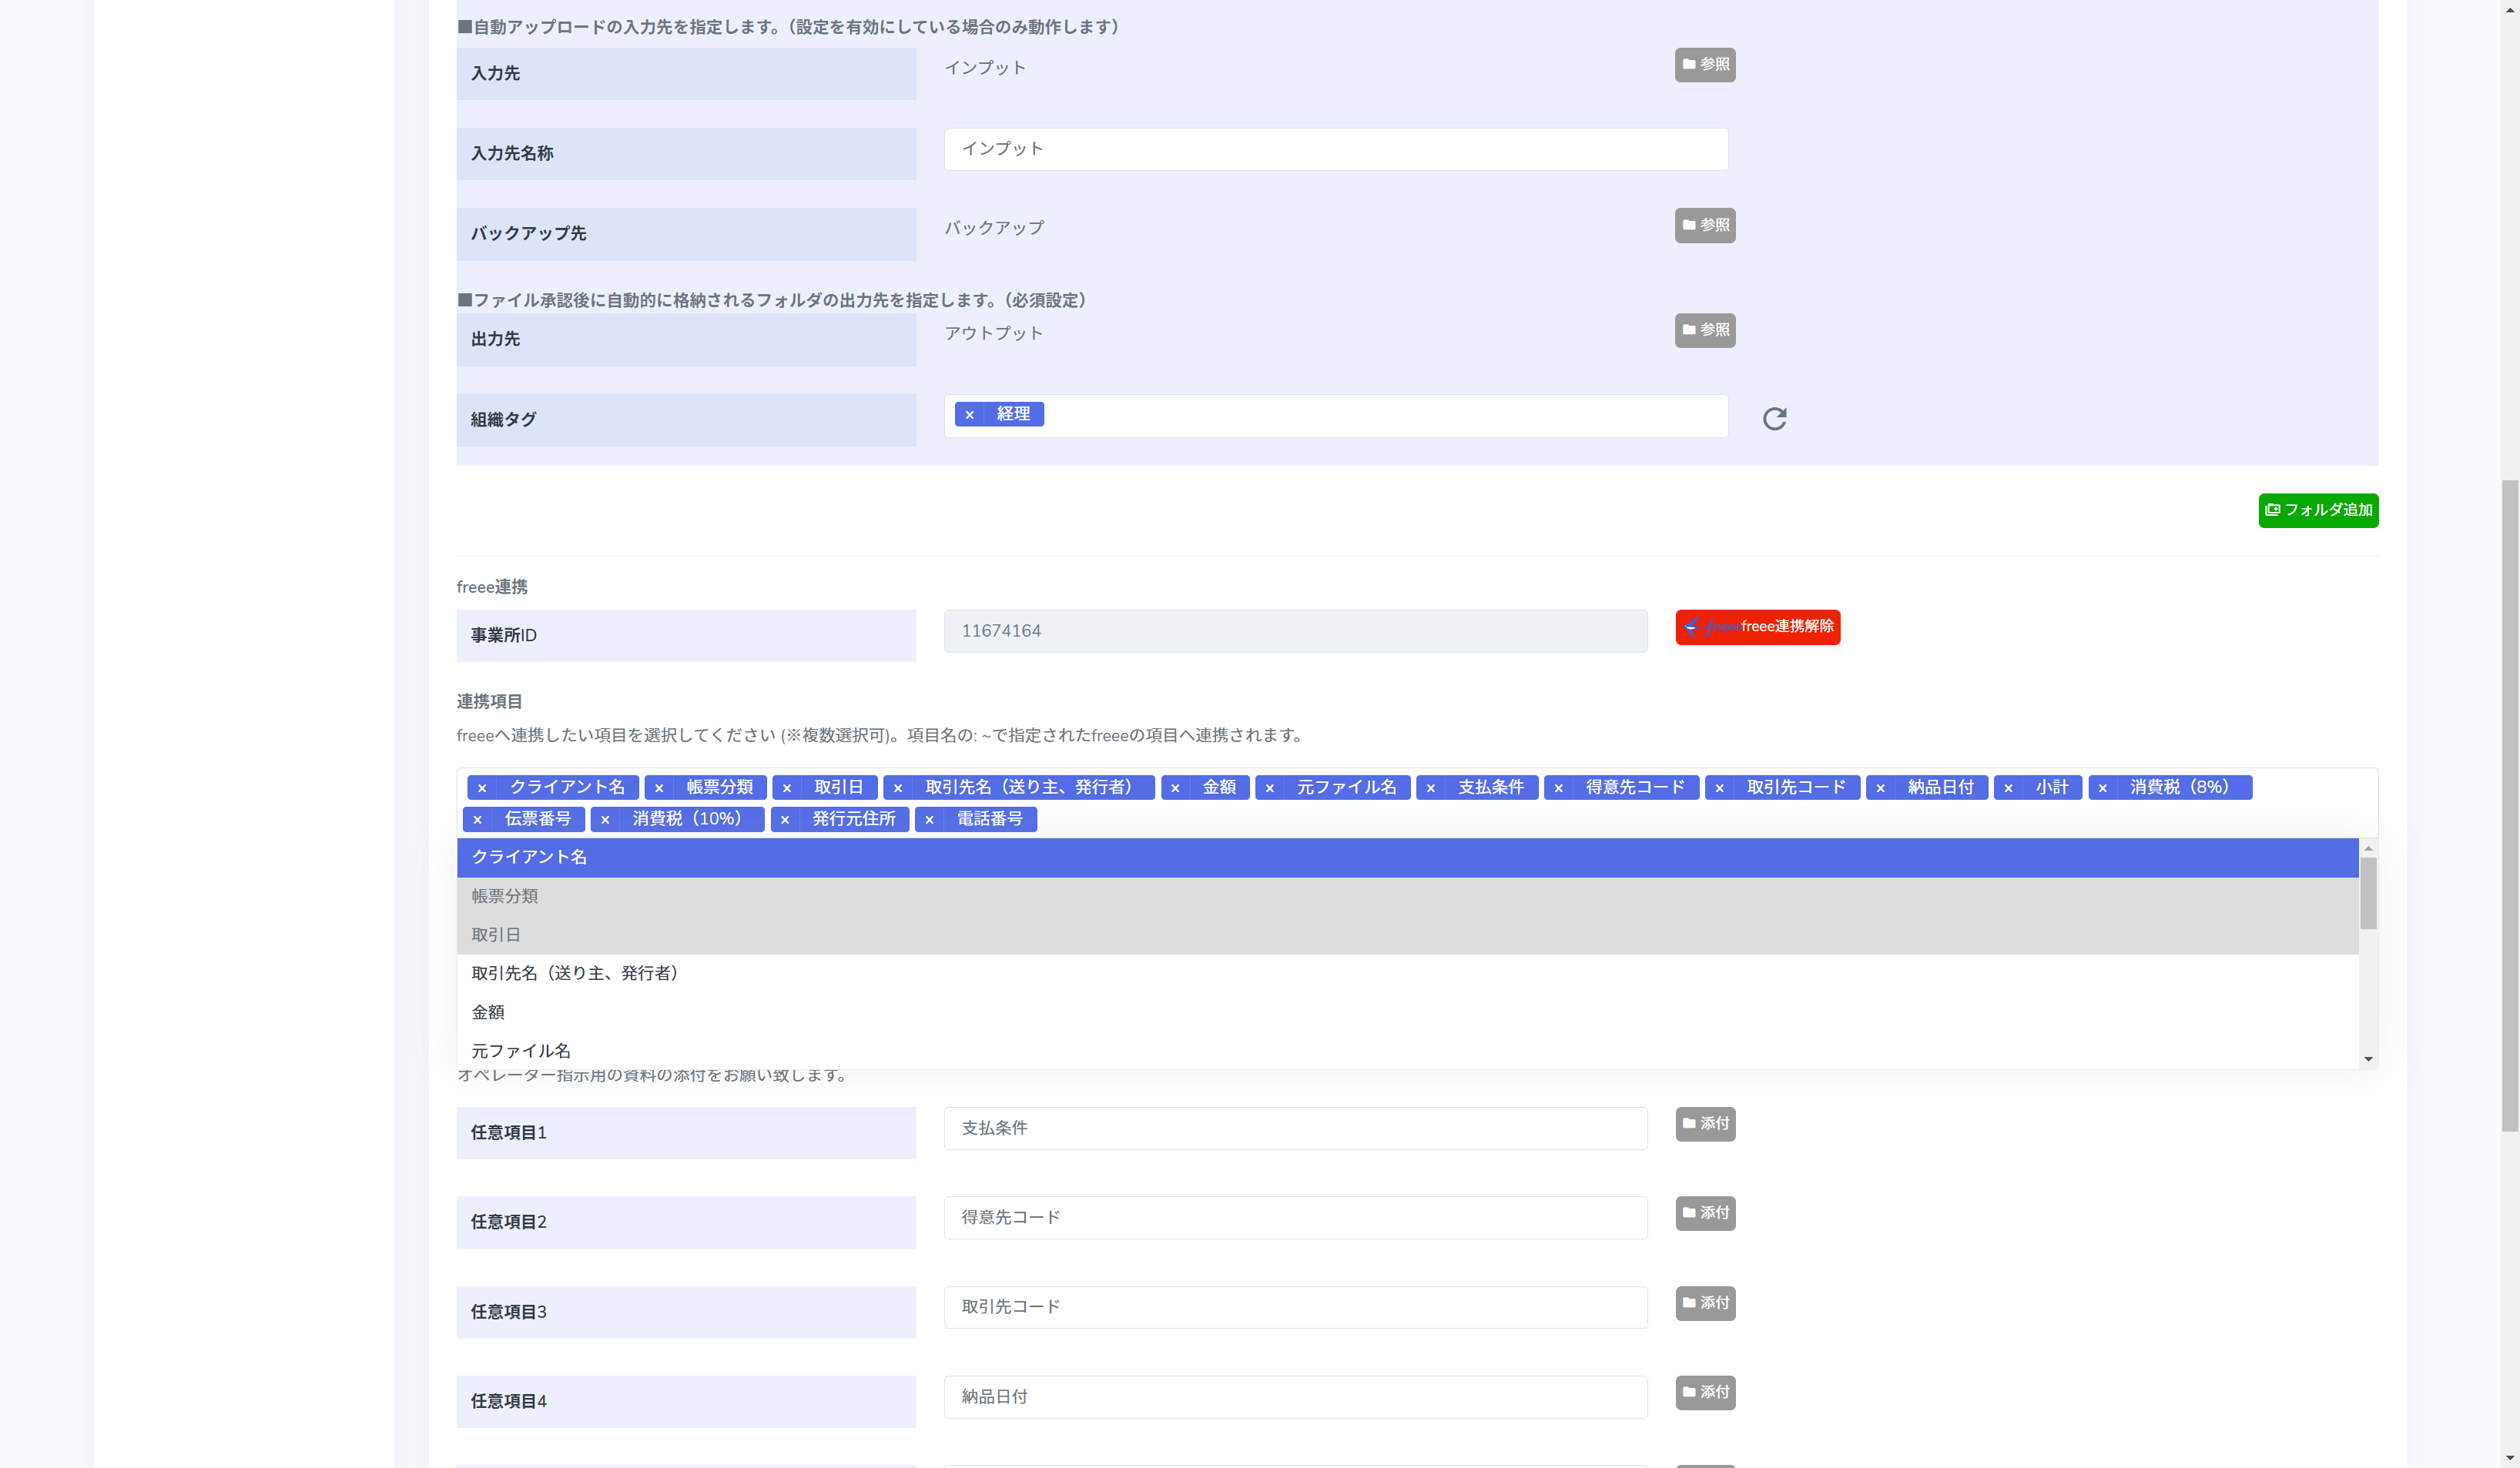Select 金額 option in dropdown
Screen dimensions: 2520x1468
(1407, 1012)
